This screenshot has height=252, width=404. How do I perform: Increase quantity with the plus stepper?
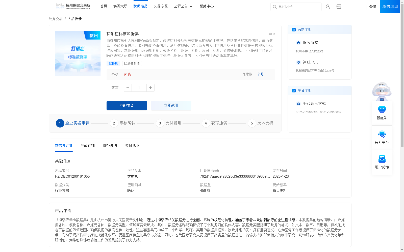pyautogui.click(x=150, y=88)
